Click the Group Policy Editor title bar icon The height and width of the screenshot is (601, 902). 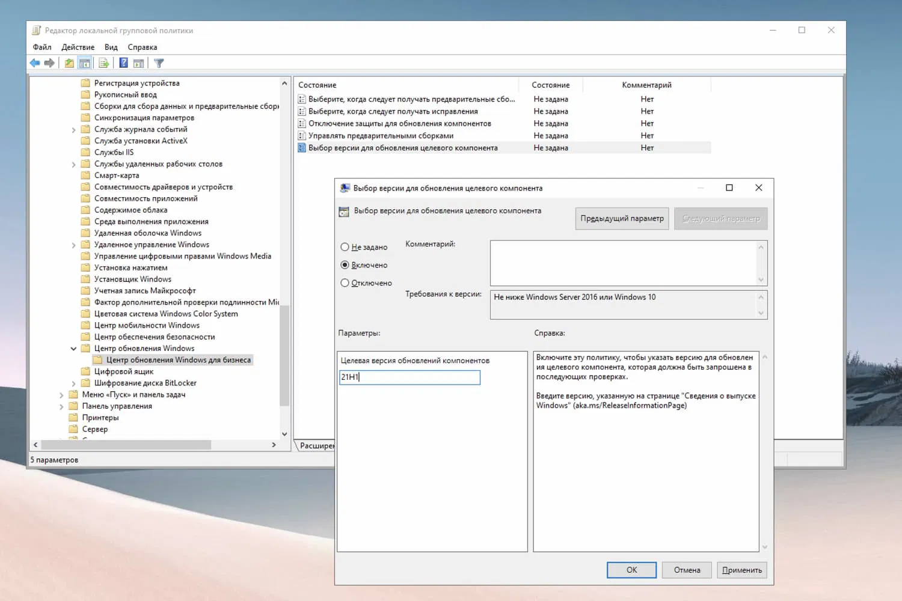tap(37, 30)
